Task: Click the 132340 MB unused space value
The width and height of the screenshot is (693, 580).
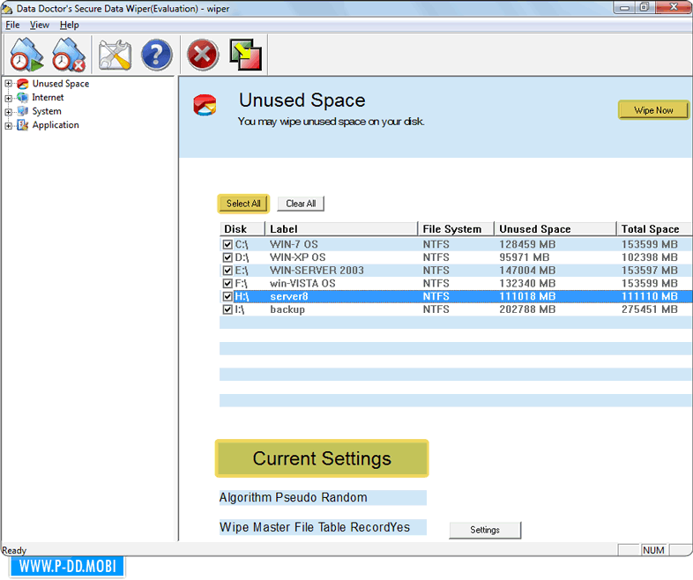Action: [527, 284]
